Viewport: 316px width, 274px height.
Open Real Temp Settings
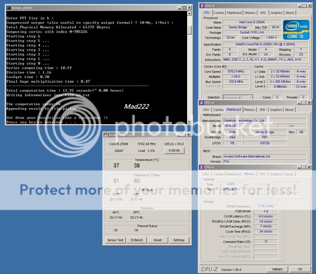(179, 240)
